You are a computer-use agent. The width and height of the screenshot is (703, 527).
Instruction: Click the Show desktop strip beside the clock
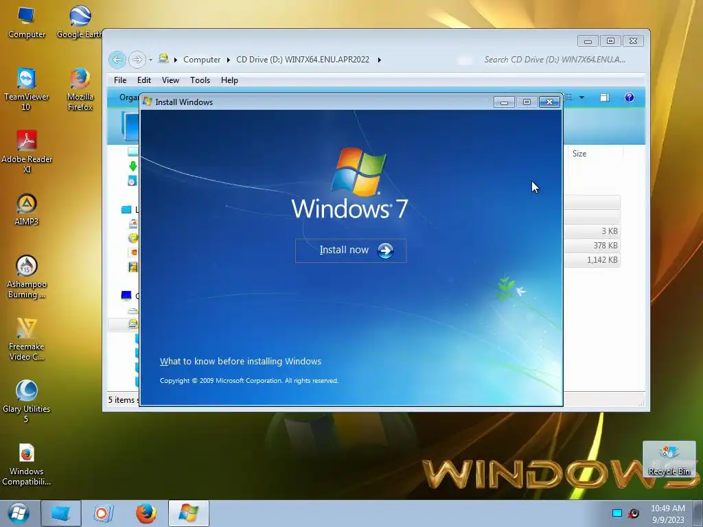[x=698, y=513]
